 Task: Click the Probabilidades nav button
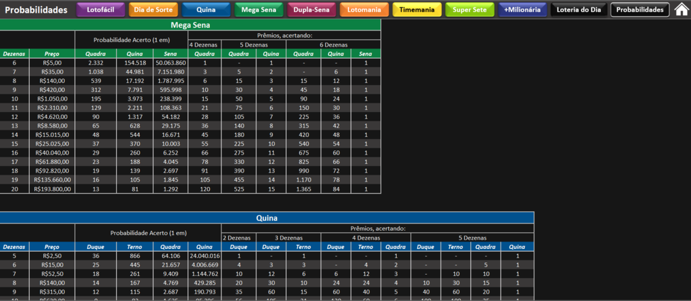tap(640, 9)
